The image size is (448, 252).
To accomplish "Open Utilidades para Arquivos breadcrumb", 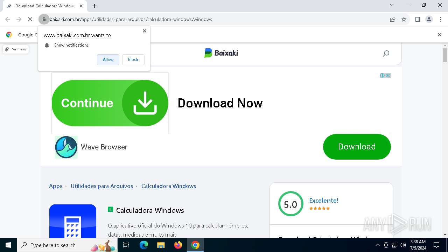I will [x=102, y=186].
